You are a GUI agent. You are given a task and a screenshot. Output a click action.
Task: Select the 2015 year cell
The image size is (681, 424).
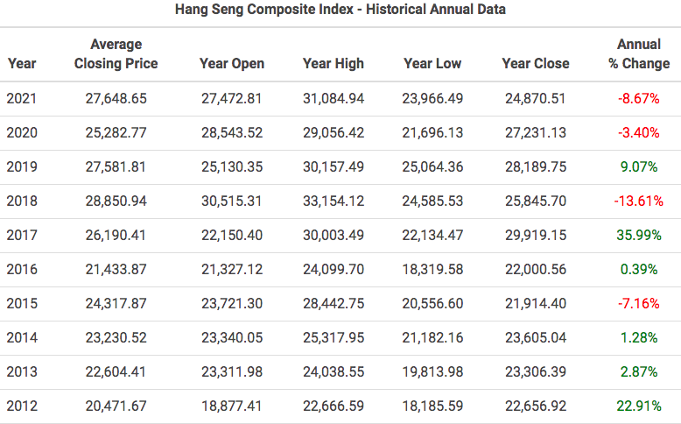click(22, 303)
